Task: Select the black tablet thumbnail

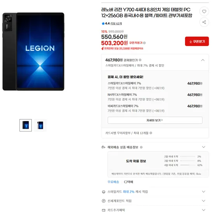Action: click(x=26, y=125)
